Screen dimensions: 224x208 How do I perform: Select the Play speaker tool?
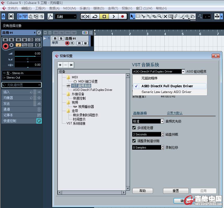[x=187, y=17]
